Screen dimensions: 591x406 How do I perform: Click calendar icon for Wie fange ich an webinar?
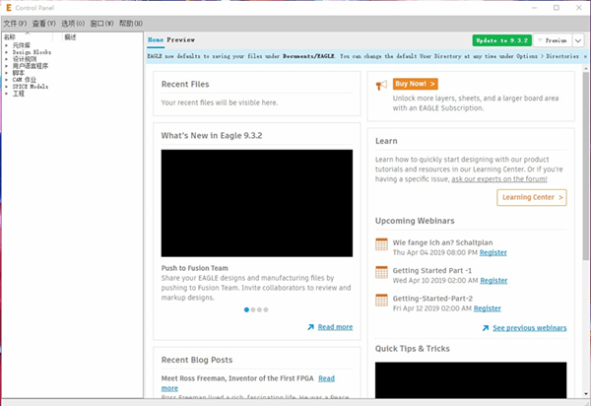pyautogui.click(x=381, y=244)
